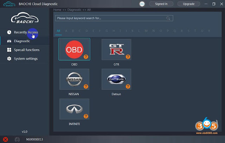Screen dimensions: 225x143
Task: Minimize the BAOCHI window
Action: point(206,4)
